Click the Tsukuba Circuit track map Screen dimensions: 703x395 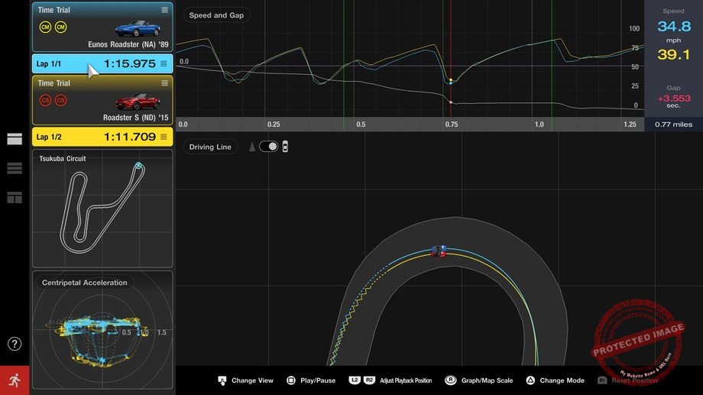click(x=102, y=209)
